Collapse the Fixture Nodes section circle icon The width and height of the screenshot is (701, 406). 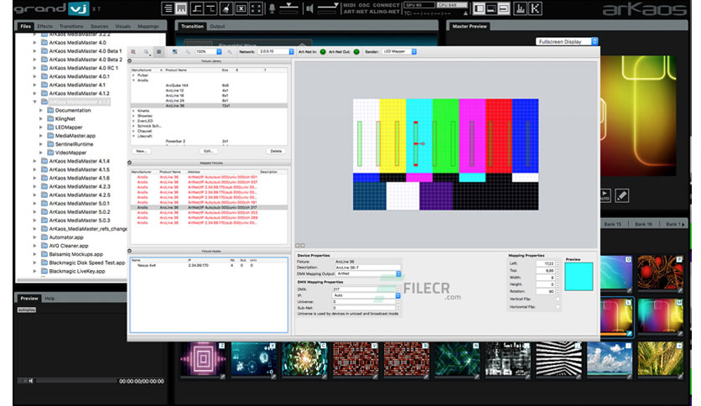tap(130, 252)
